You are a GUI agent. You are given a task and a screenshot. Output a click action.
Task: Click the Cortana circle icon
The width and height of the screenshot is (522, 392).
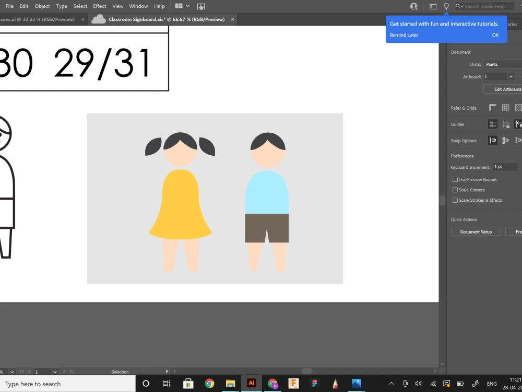pyautogui.click(x=146, y=383)
